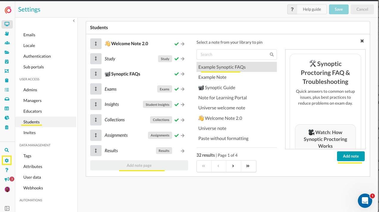This screenshot has width=379, height=212.
Task: Open the arrow next to Results
Action: point(183,151)
